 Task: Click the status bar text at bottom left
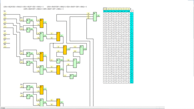3,108
